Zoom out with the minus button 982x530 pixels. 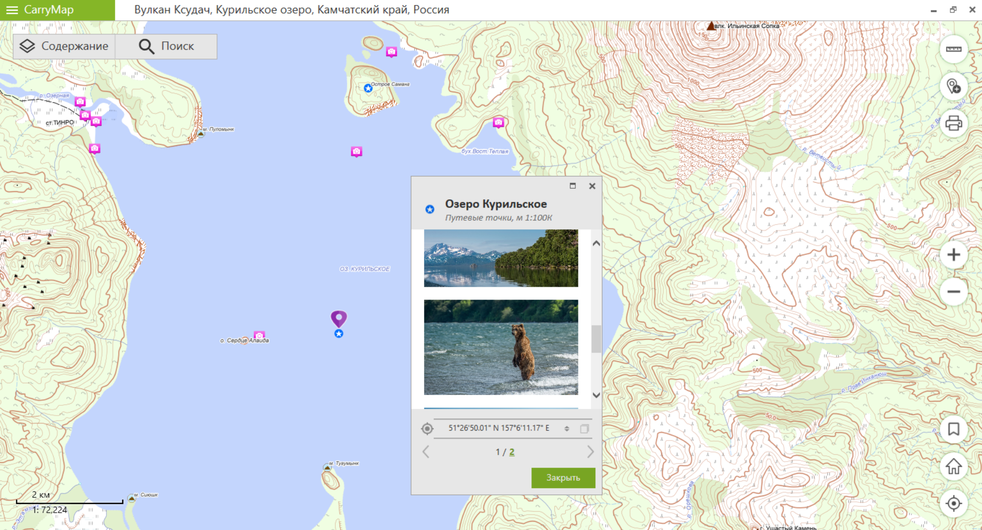pos(953,292)
